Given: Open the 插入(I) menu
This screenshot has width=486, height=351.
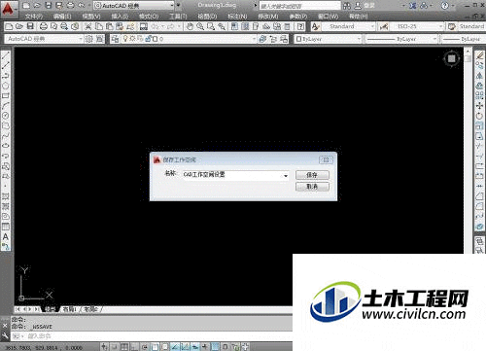Looking at the screenshot, I should tap(120, 17).
